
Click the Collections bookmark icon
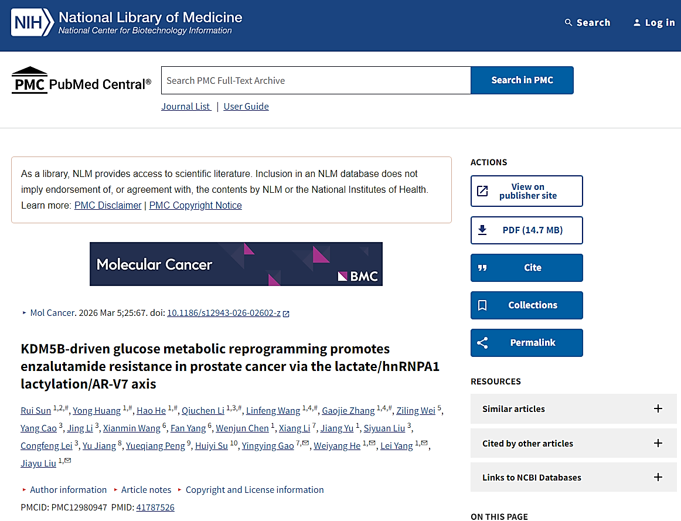(x=482, y=305)
